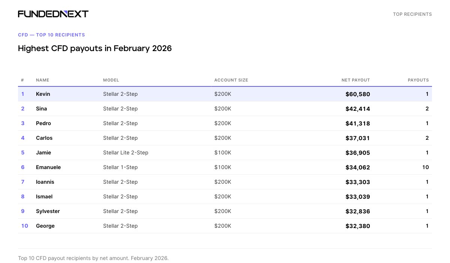Select Ismael's $200K account size

(x=223, y=196)
